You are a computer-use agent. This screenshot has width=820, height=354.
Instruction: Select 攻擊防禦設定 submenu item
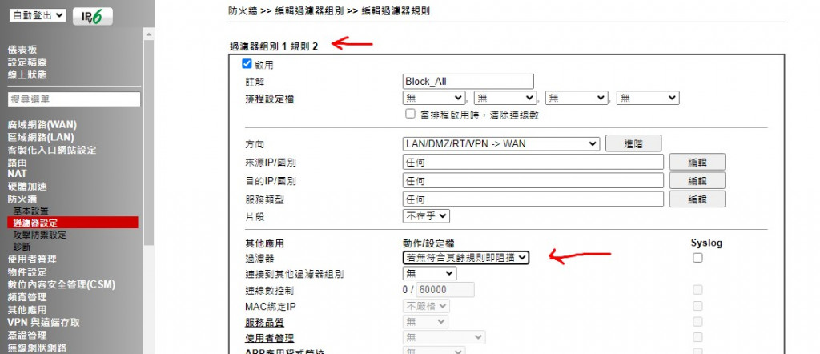tap(40, 235)
